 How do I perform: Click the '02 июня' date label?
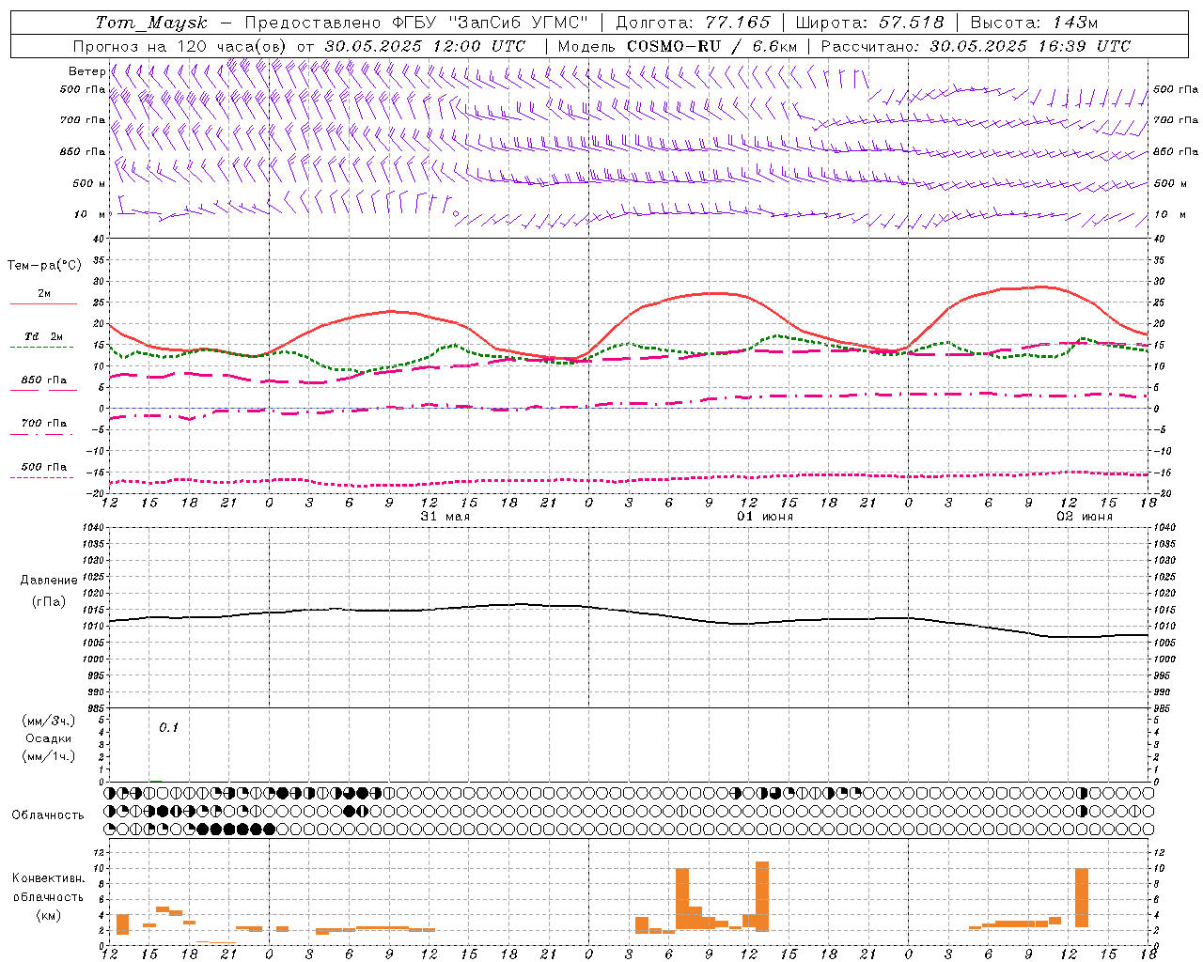pos(1085,517)
